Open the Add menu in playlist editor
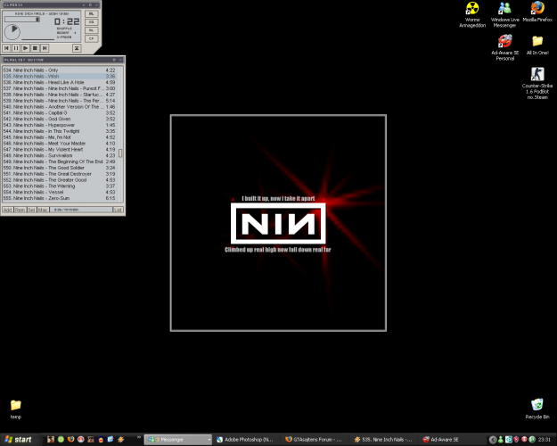The width and height of the screenshot is (557, 446). pyautogui.click(x=7, y=210)
